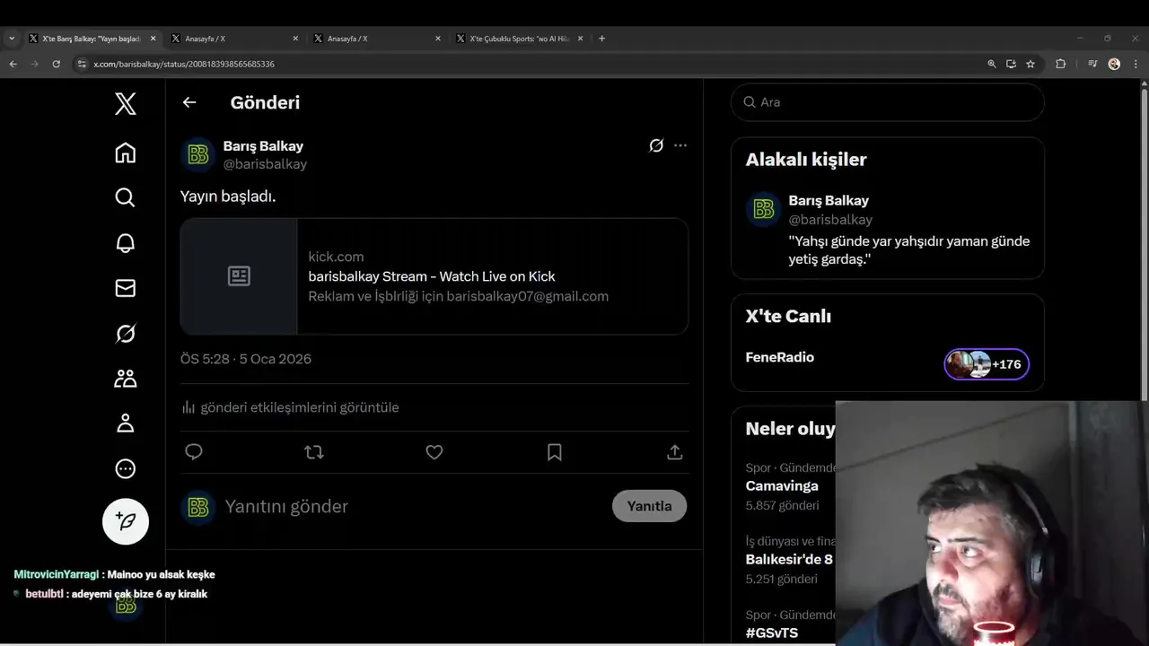This screenshot has height=646, width=1149.
Task: Click the link card thumbnail placeholder
Action: (239, 276)
